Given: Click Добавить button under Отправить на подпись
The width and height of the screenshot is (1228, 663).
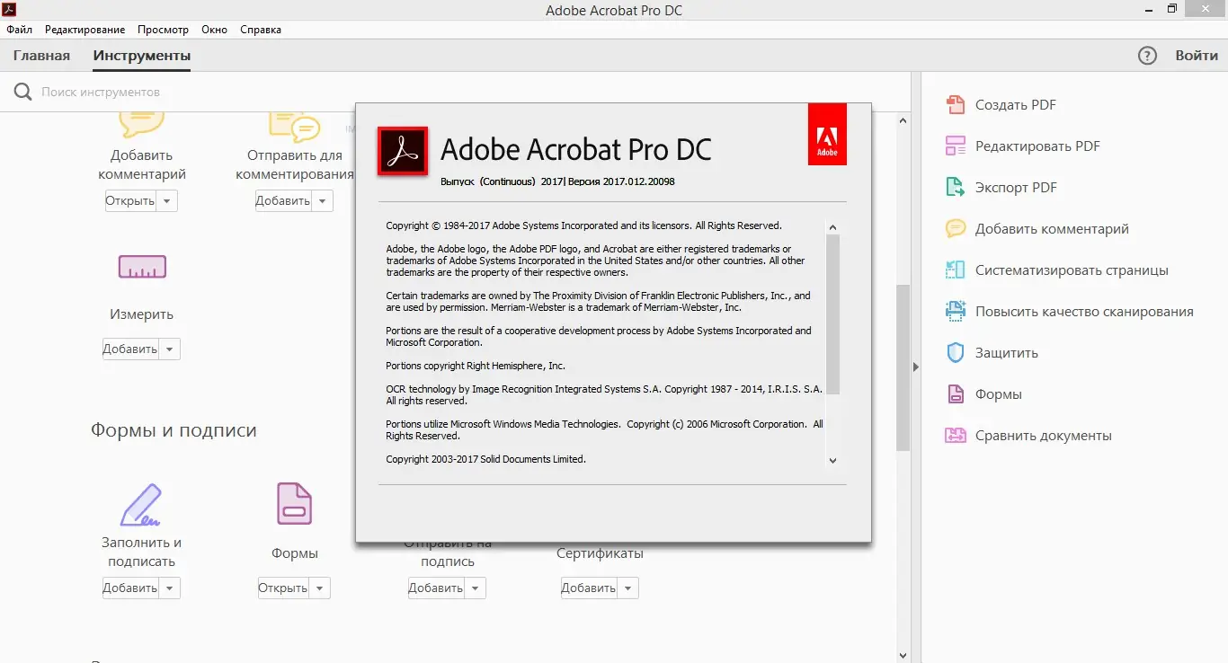Looking at the screenshot, I should 436,588.
